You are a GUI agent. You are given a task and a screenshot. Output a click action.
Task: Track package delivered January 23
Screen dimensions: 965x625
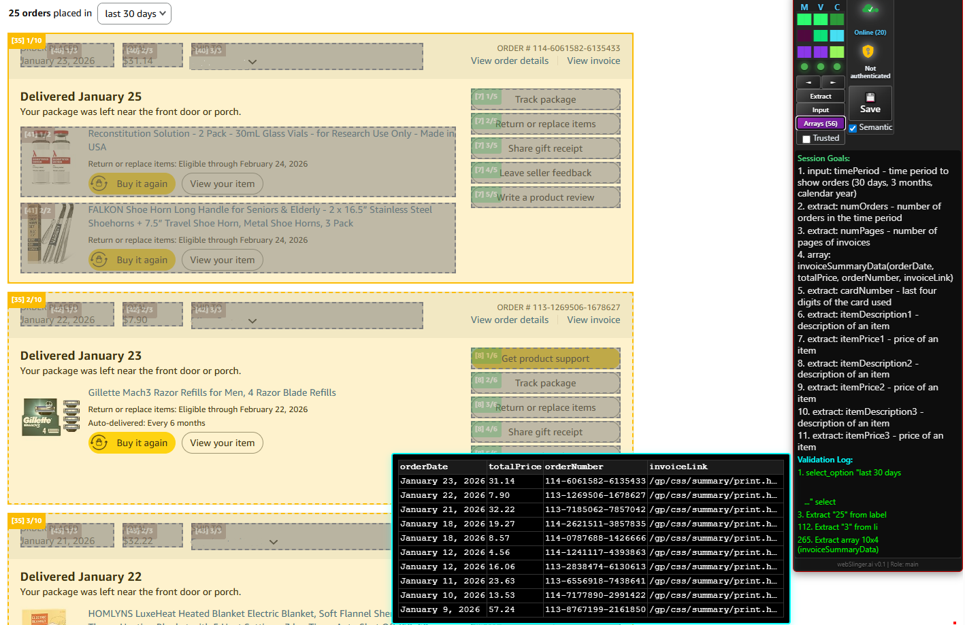click(546, 383)
